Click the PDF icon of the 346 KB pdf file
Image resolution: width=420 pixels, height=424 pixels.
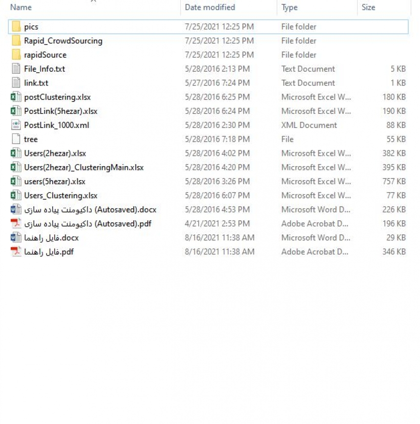[16, 252]
